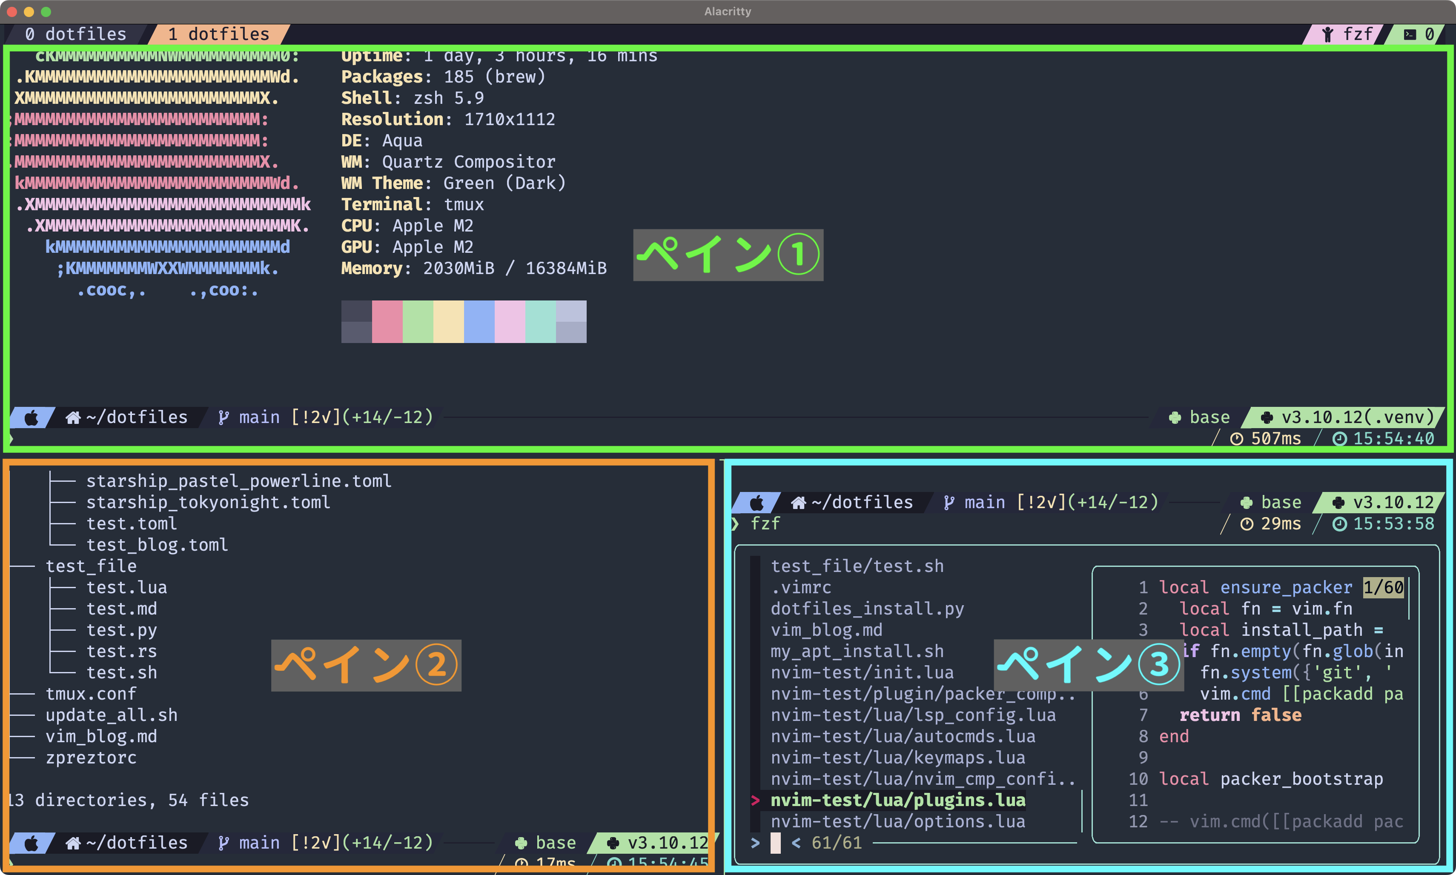Click the person icon beside fzf
Viewport: 1456px width, 875px height.
click(1327, 35)
